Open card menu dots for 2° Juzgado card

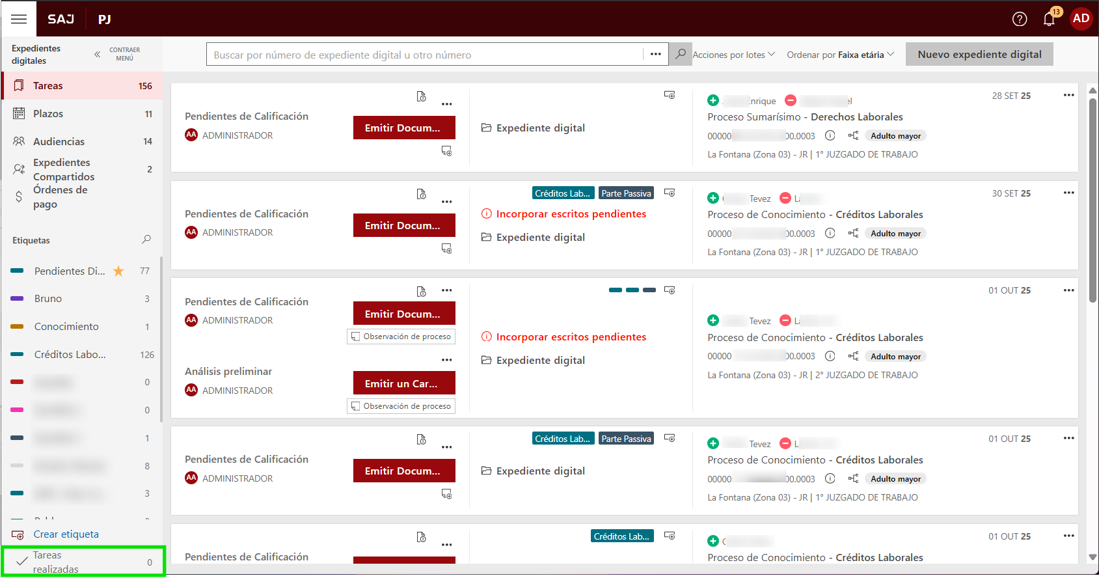coord(1068,290)
